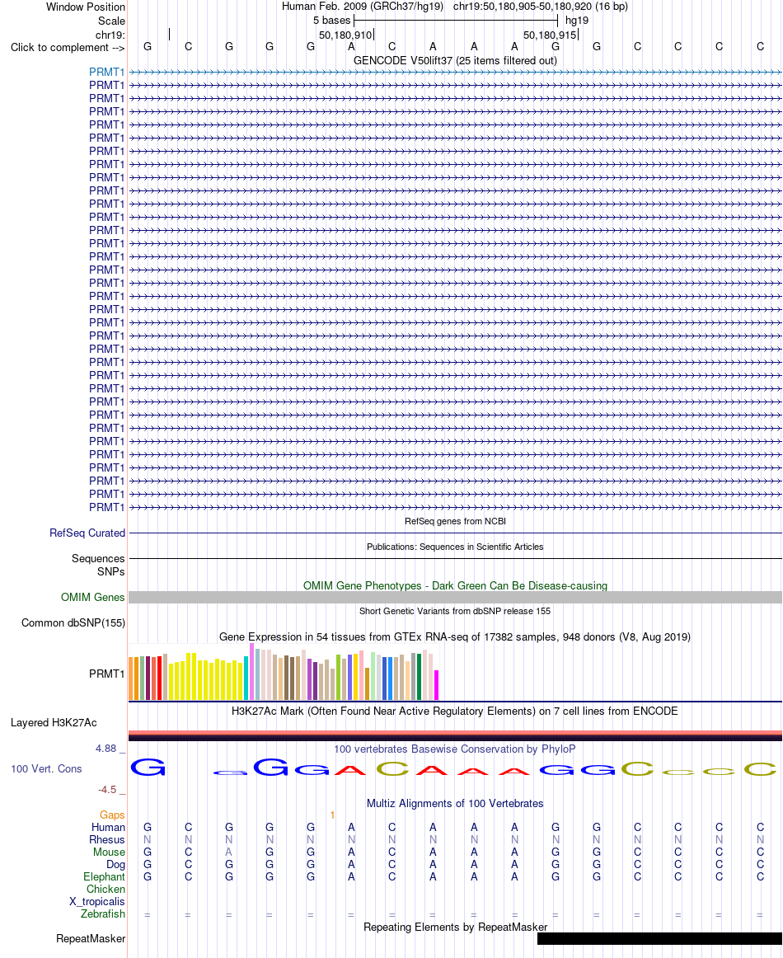Screen dimensions: 783x958
Task: Click the RepeatMasker track label
Action: click(x=91, y=938)
